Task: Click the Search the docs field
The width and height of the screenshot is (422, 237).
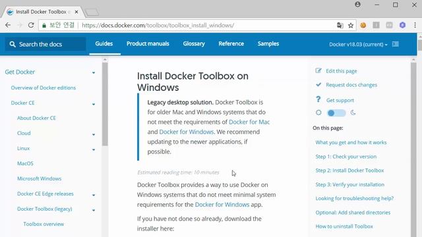Action: 45,44
